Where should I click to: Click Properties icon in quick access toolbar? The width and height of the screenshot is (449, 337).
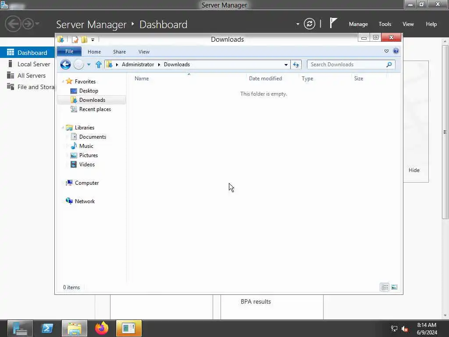click(75, 39)
